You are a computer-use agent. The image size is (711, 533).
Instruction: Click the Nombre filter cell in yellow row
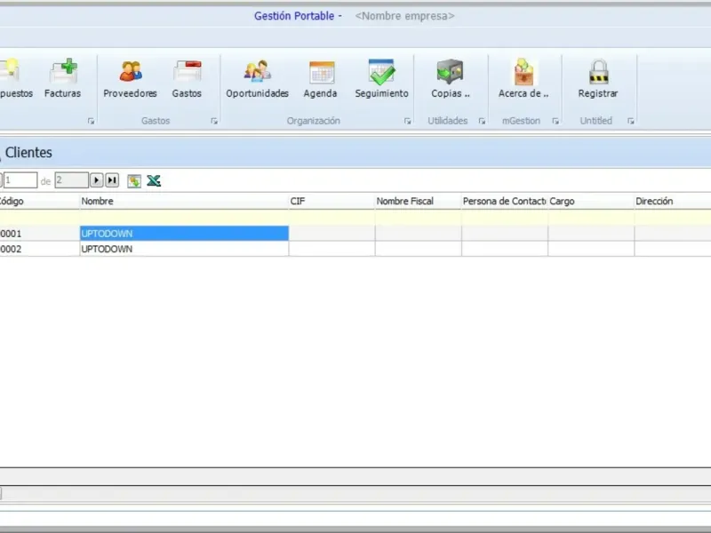(184, 218)
